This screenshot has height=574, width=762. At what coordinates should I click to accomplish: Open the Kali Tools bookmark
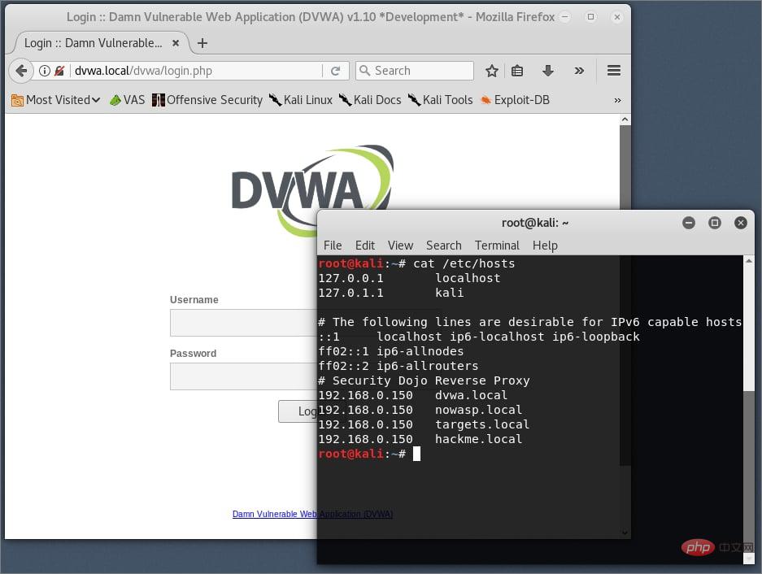440,100
